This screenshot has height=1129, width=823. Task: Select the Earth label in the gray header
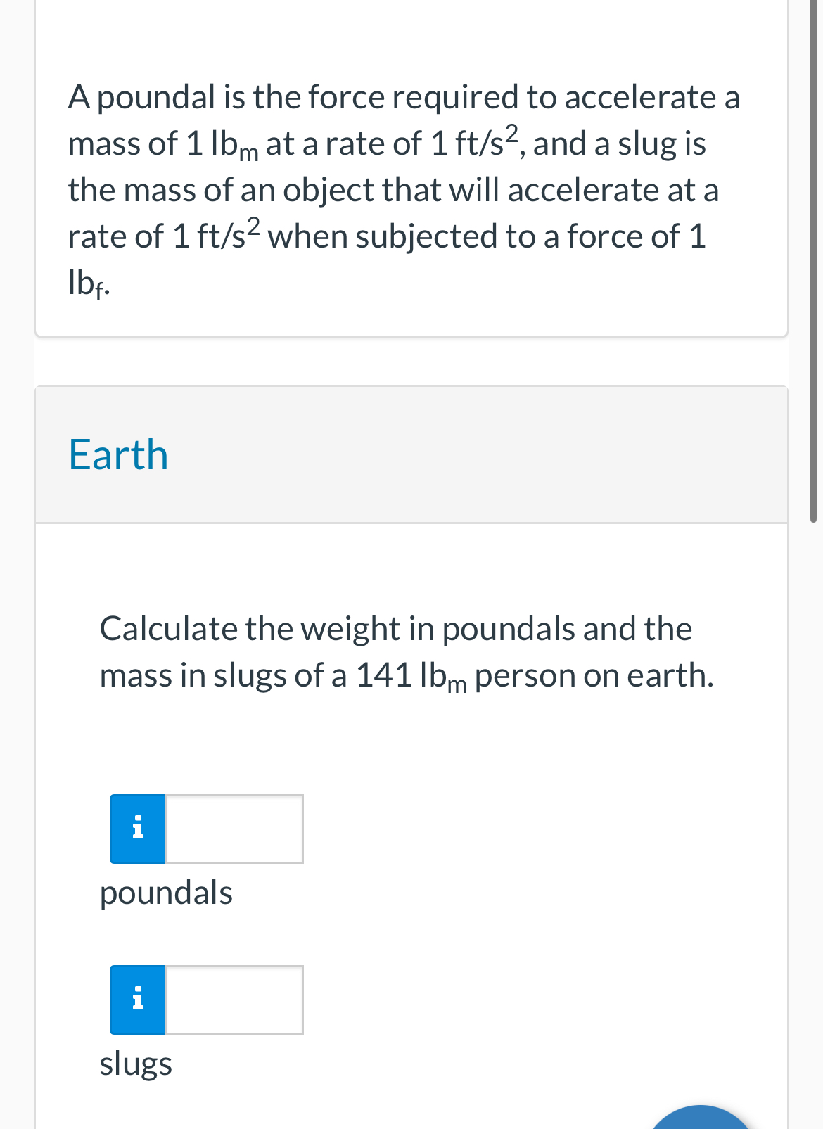click(117, 454)
